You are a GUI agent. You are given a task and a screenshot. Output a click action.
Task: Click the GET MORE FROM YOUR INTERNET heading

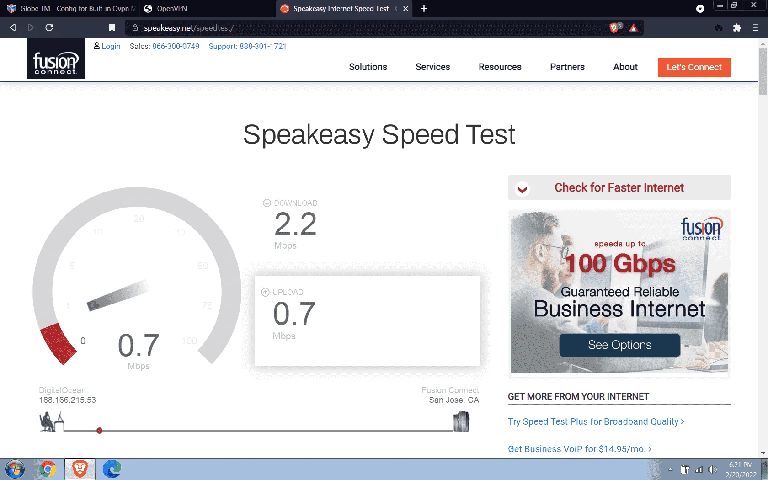click(578, 396)
